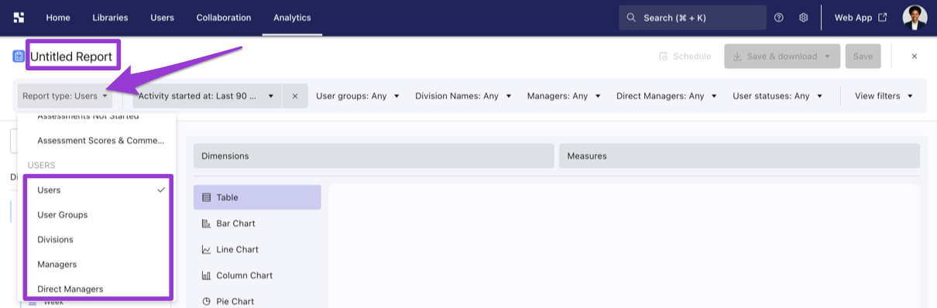The width and height of the screenshot is (937, 308).
Task: Click the app logo icon
Action: coord(19,18)
